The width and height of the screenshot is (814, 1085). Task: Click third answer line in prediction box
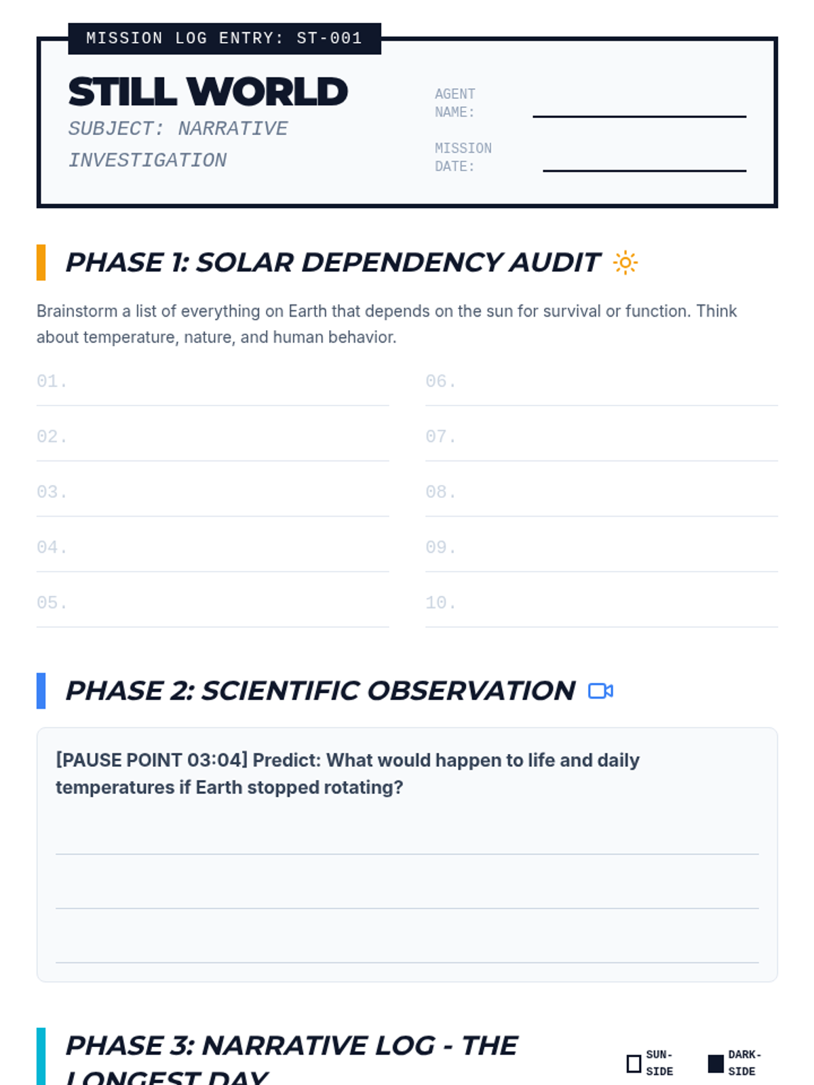point(407,952)
